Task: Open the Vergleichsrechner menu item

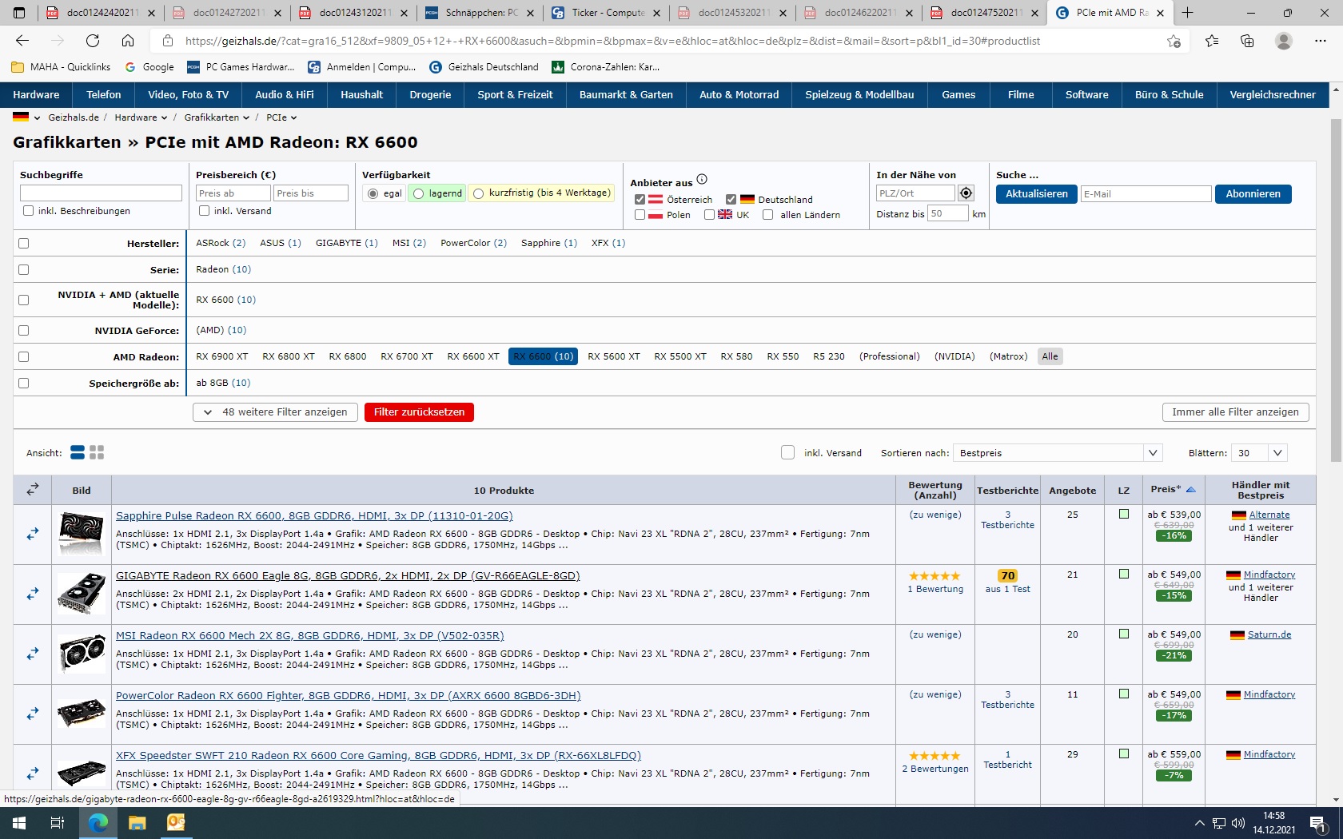Action: point(1273,94)
